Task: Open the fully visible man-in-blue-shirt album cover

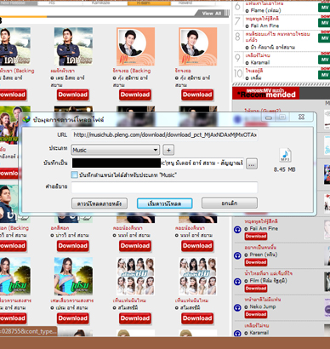Action: [x=73, y=47]
